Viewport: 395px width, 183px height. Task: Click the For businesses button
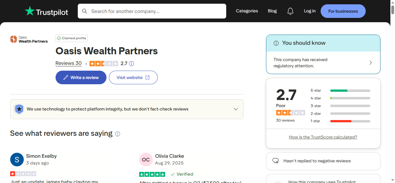point(343,11)
